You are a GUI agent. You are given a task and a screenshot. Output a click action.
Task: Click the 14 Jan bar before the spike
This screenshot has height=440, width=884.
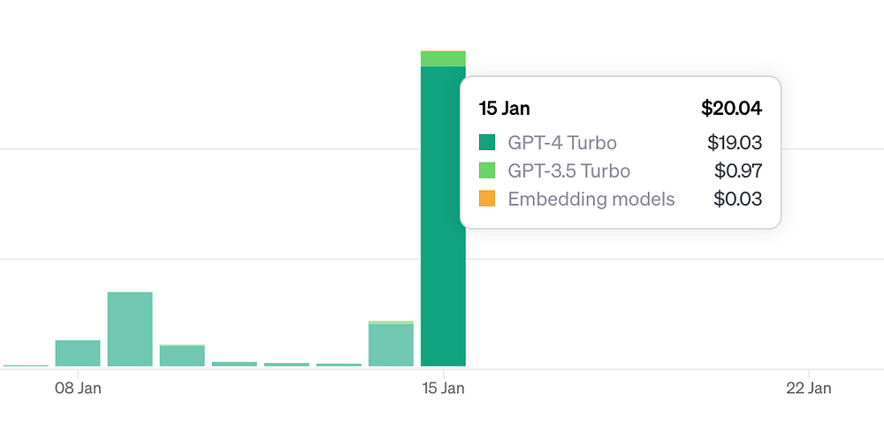pos(391,344)
